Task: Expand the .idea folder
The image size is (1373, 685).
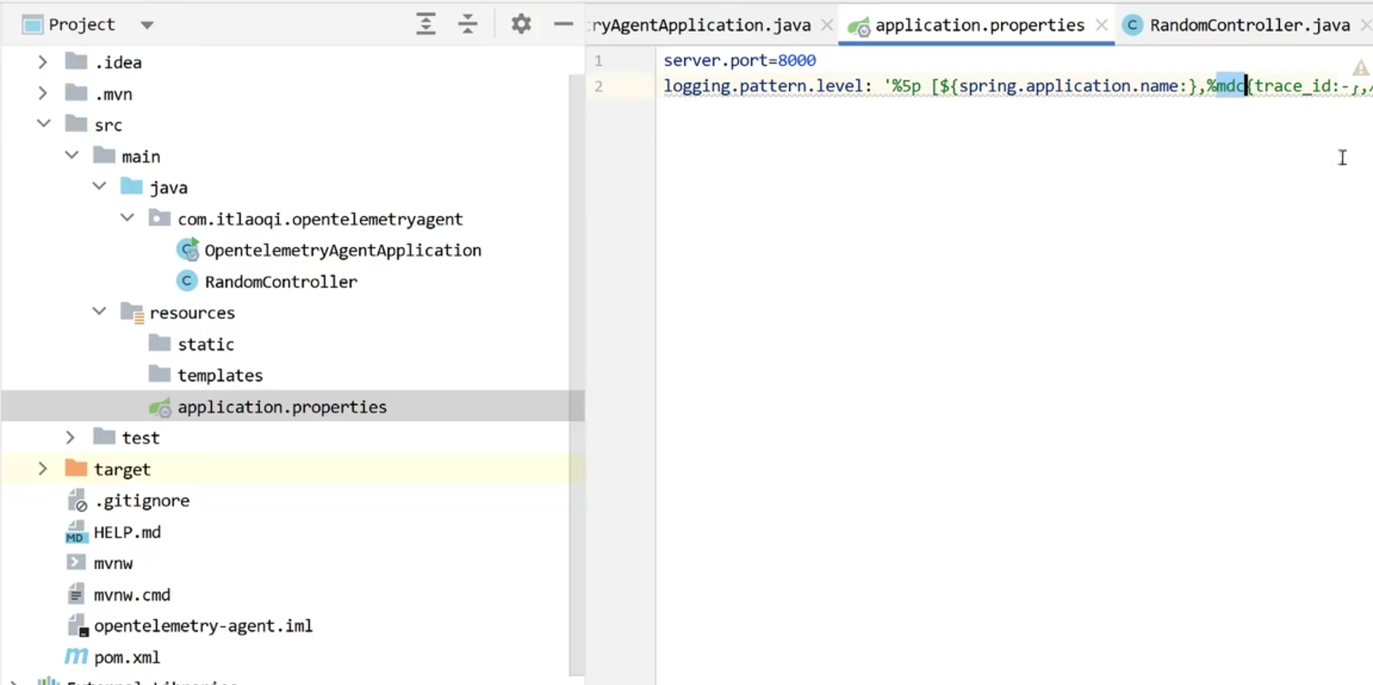Action: tap(43, 62)
